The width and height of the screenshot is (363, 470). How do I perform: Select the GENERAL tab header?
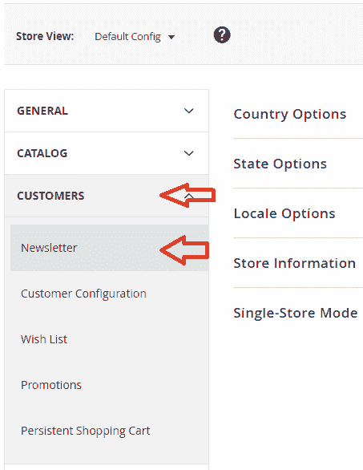(107, 111)
